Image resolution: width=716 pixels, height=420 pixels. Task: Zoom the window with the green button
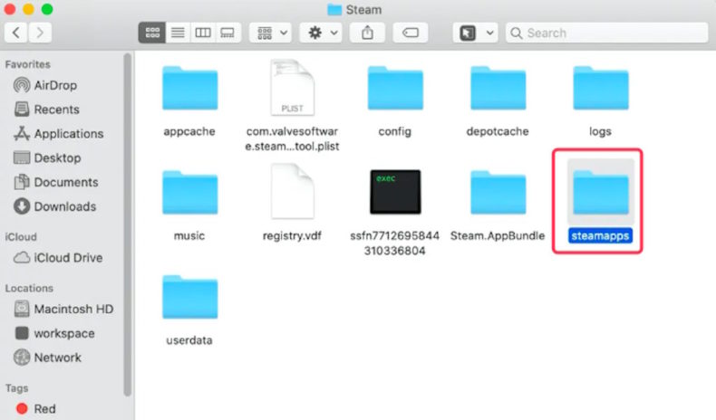point(47,9)
